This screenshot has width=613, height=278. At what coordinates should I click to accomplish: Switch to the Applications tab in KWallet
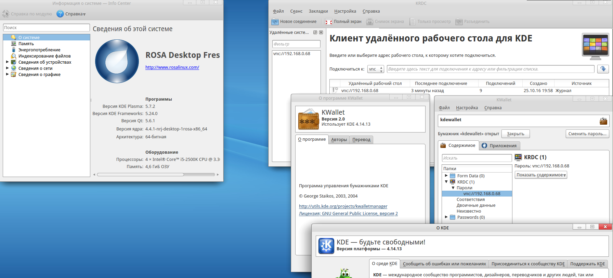(499, 146)
